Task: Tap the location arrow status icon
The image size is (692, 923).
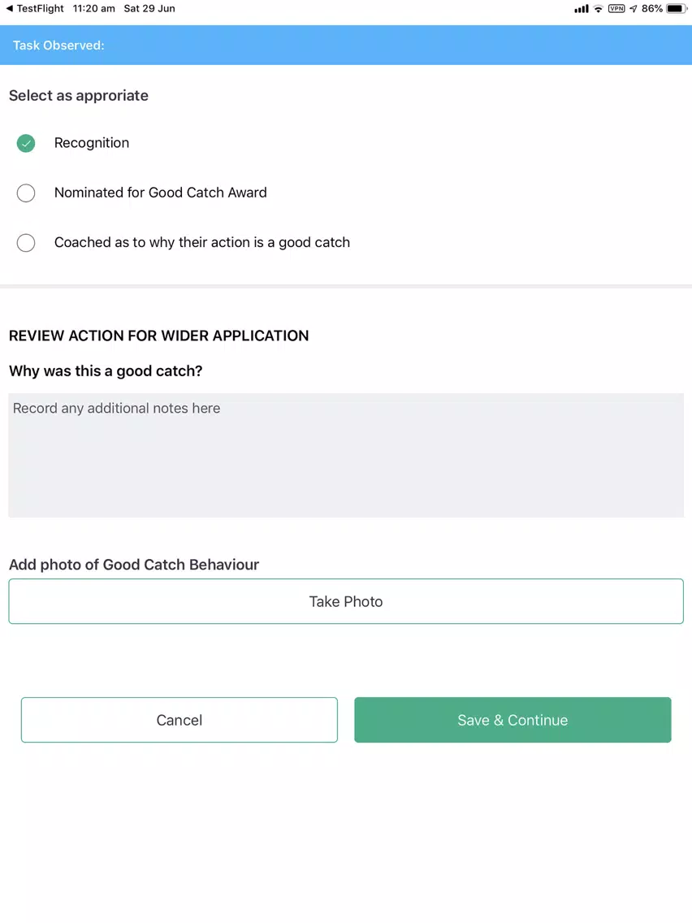Action: coord(634,9)
